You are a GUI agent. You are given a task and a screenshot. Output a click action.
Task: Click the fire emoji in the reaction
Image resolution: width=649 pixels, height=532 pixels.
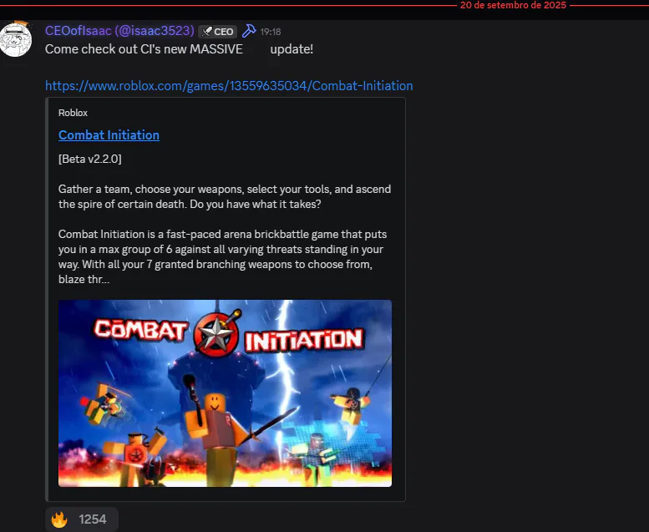(59, 519)
